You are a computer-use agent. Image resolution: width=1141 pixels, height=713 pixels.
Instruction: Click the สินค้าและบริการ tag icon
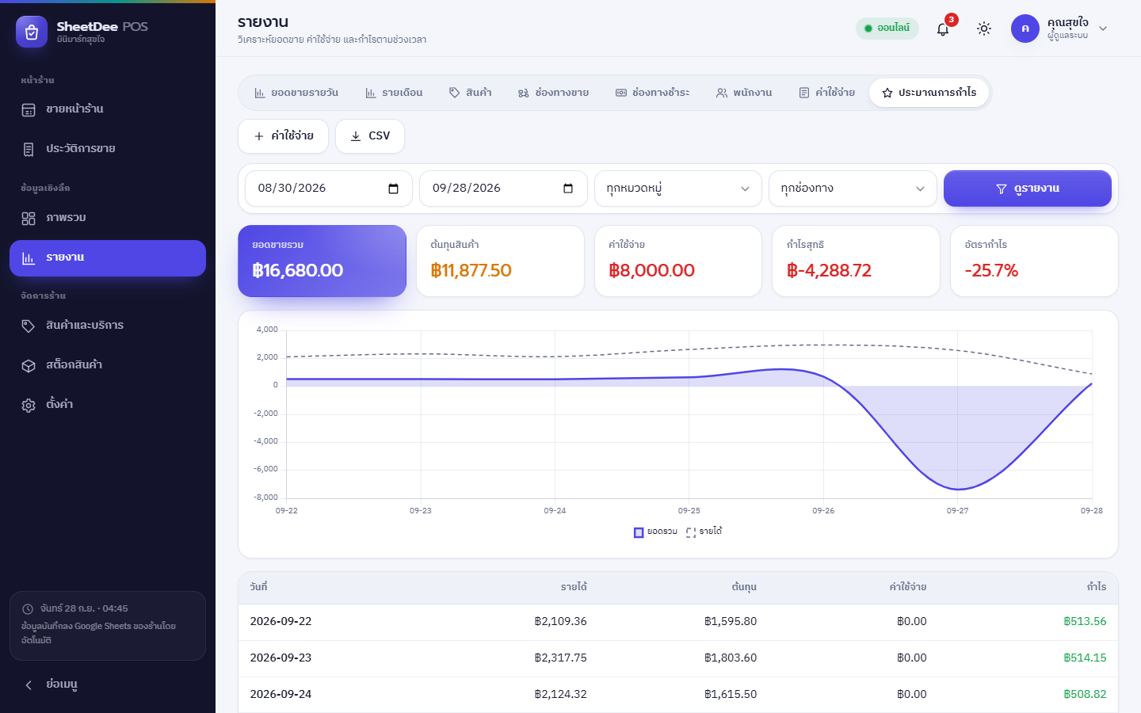tap(29, 326)
